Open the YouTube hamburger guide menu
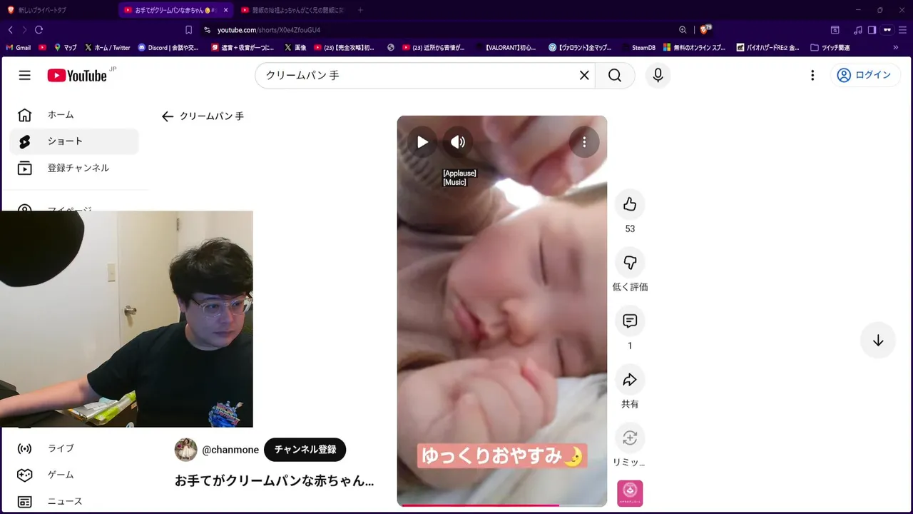This screenshot has height=514, width=913. (25, 75)
